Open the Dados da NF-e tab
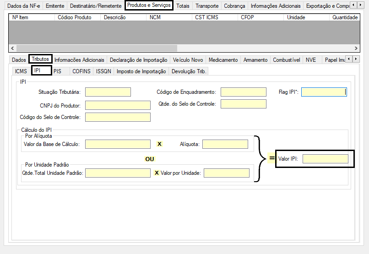This screenshot has height=254, width=369. (x=23, y=6)
